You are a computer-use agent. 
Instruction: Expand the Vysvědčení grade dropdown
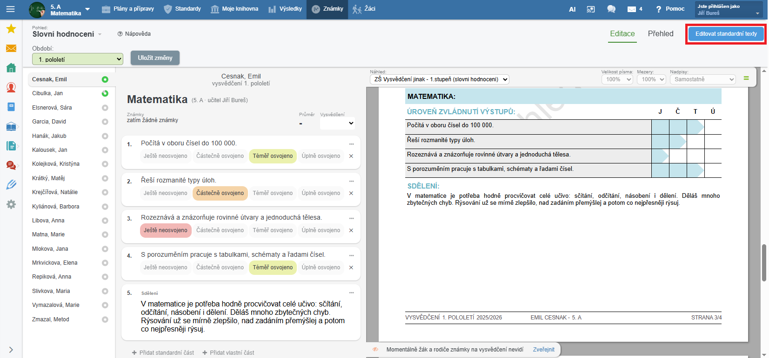pyautogui.click(x=338, y=124)
